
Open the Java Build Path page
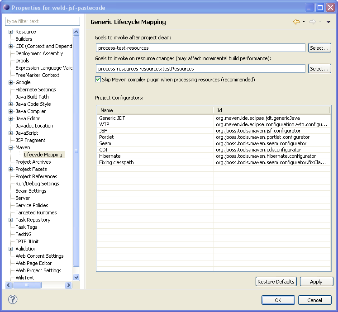(x=32, y=97)
